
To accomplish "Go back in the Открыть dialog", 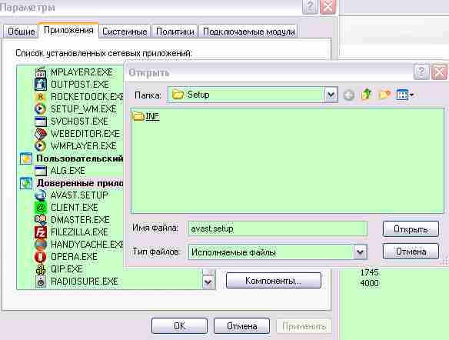I will pyautogui.click(x=349, y=95).
